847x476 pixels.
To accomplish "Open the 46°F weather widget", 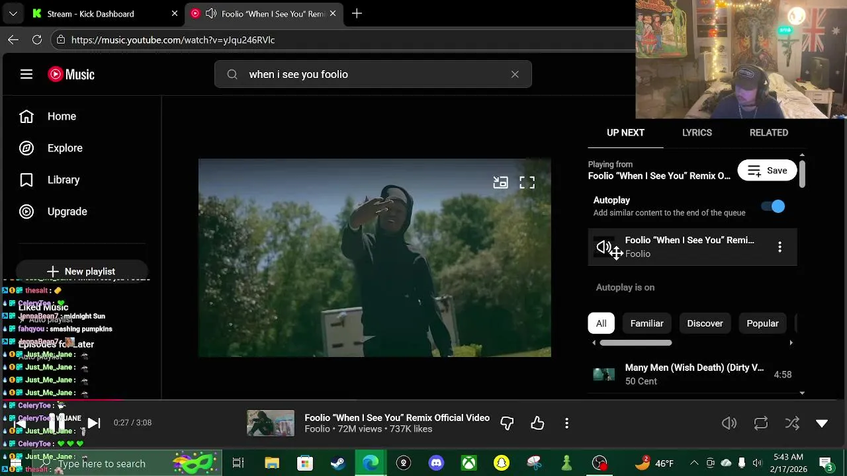I will click(x=654, y=463).
